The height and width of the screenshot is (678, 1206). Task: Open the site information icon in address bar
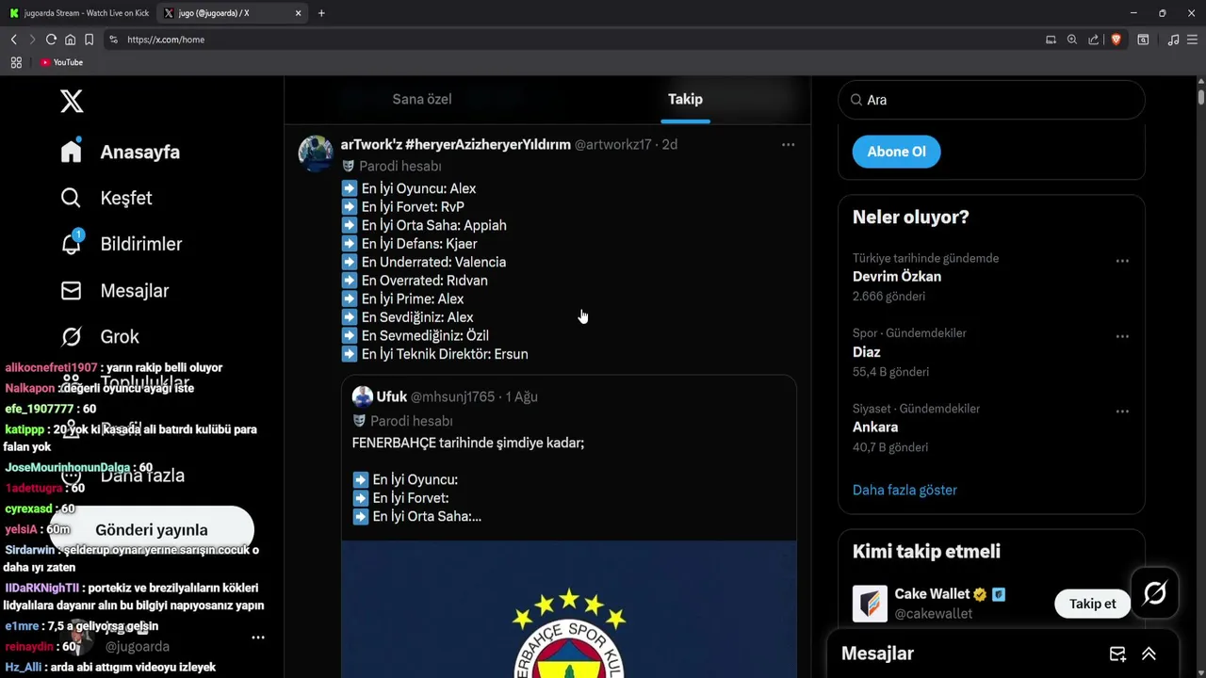[113, 40]
